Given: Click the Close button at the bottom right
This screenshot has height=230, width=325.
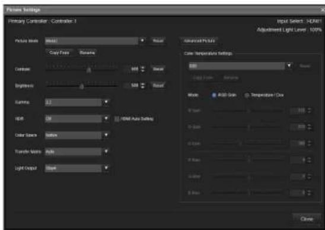Looking at the screenshot, I should [307, 219].
